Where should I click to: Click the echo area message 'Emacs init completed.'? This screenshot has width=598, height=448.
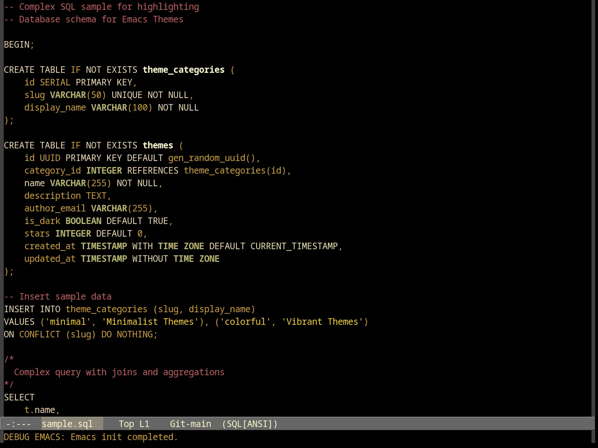tap(124, 437)
